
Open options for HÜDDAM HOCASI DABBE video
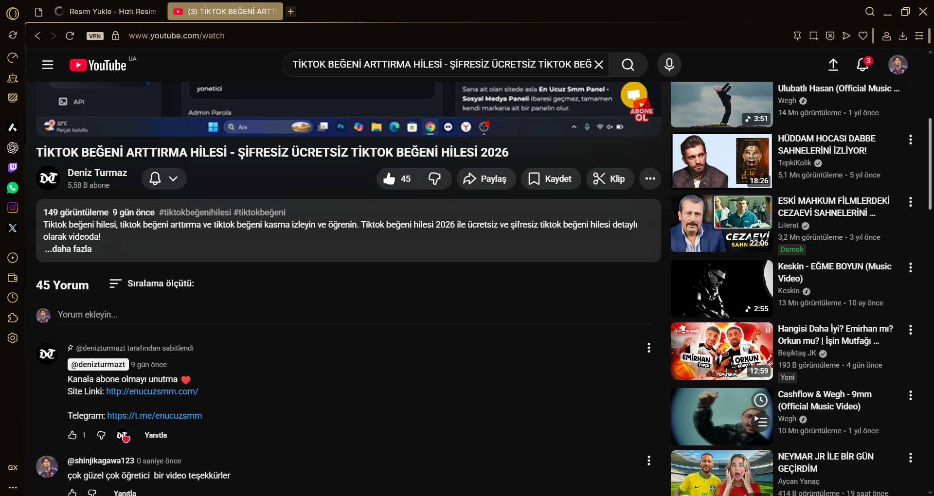click(911, 140)
